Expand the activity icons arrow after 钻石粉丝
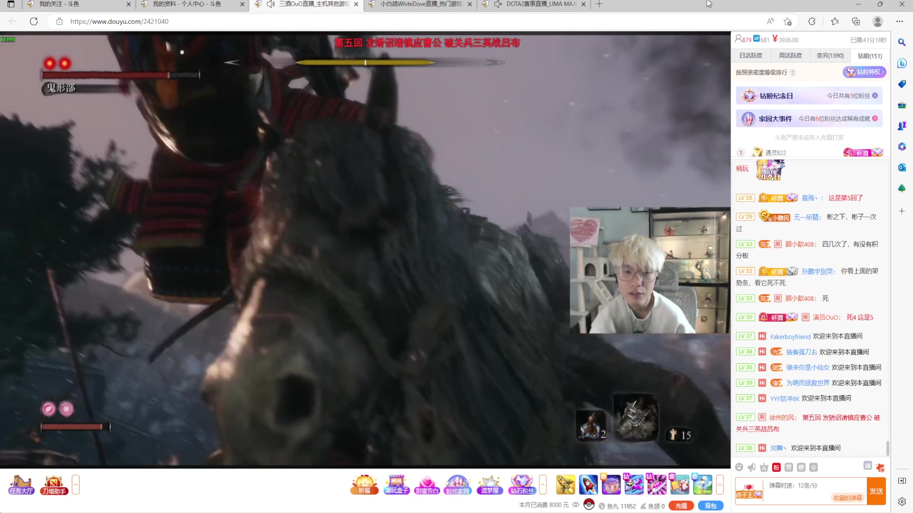 [x=543, y=485]
